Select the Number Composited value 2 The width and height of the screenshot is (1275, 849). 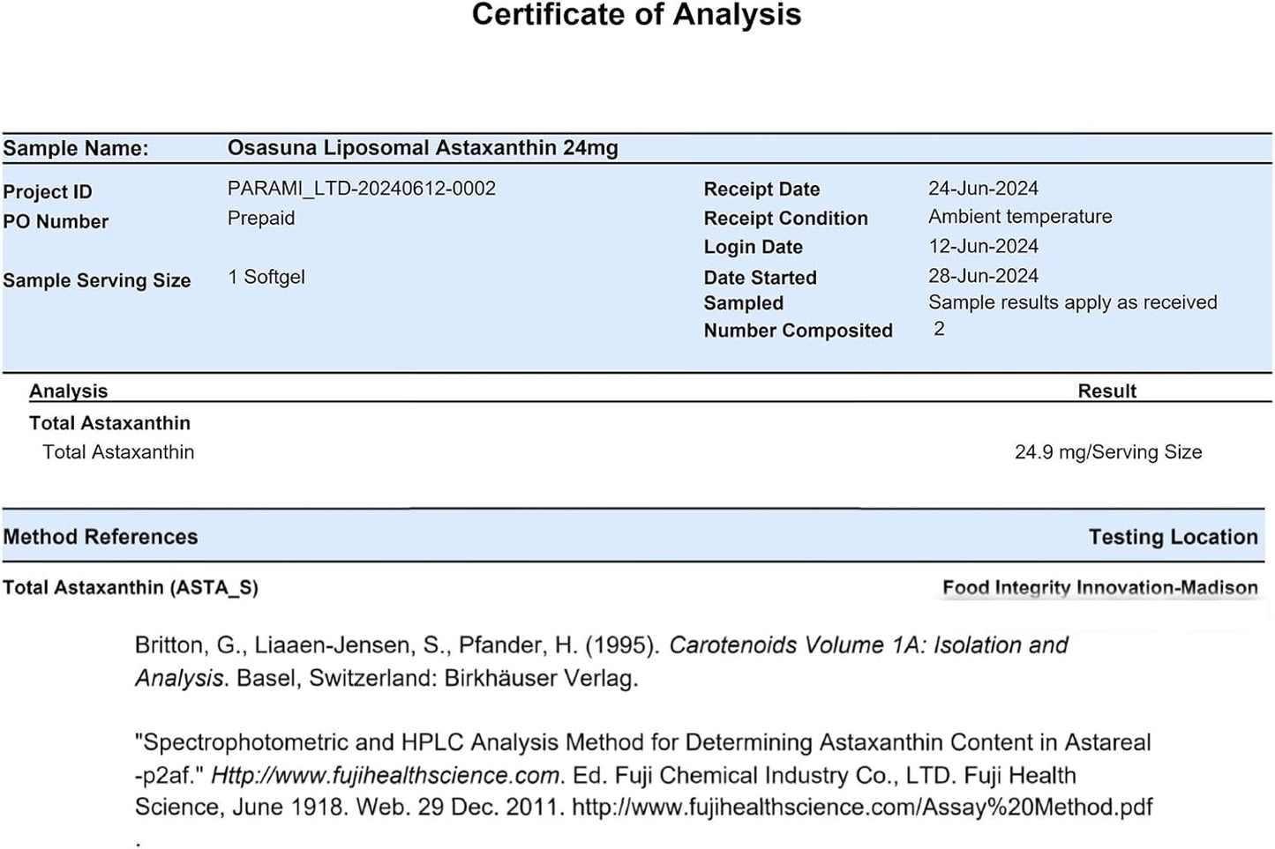(939, 329)
